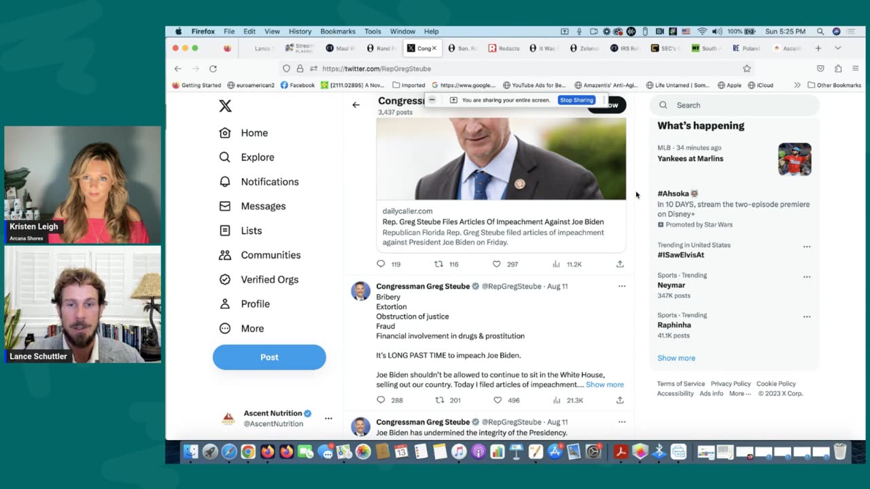
Task: Open more options for the Raphinha trend
Action: (x=807, y=317)
